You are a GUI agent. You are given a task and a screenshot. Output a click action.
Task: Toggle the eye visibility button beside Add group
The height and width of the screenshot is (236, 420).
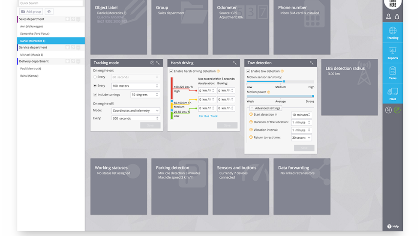point(49,11)
